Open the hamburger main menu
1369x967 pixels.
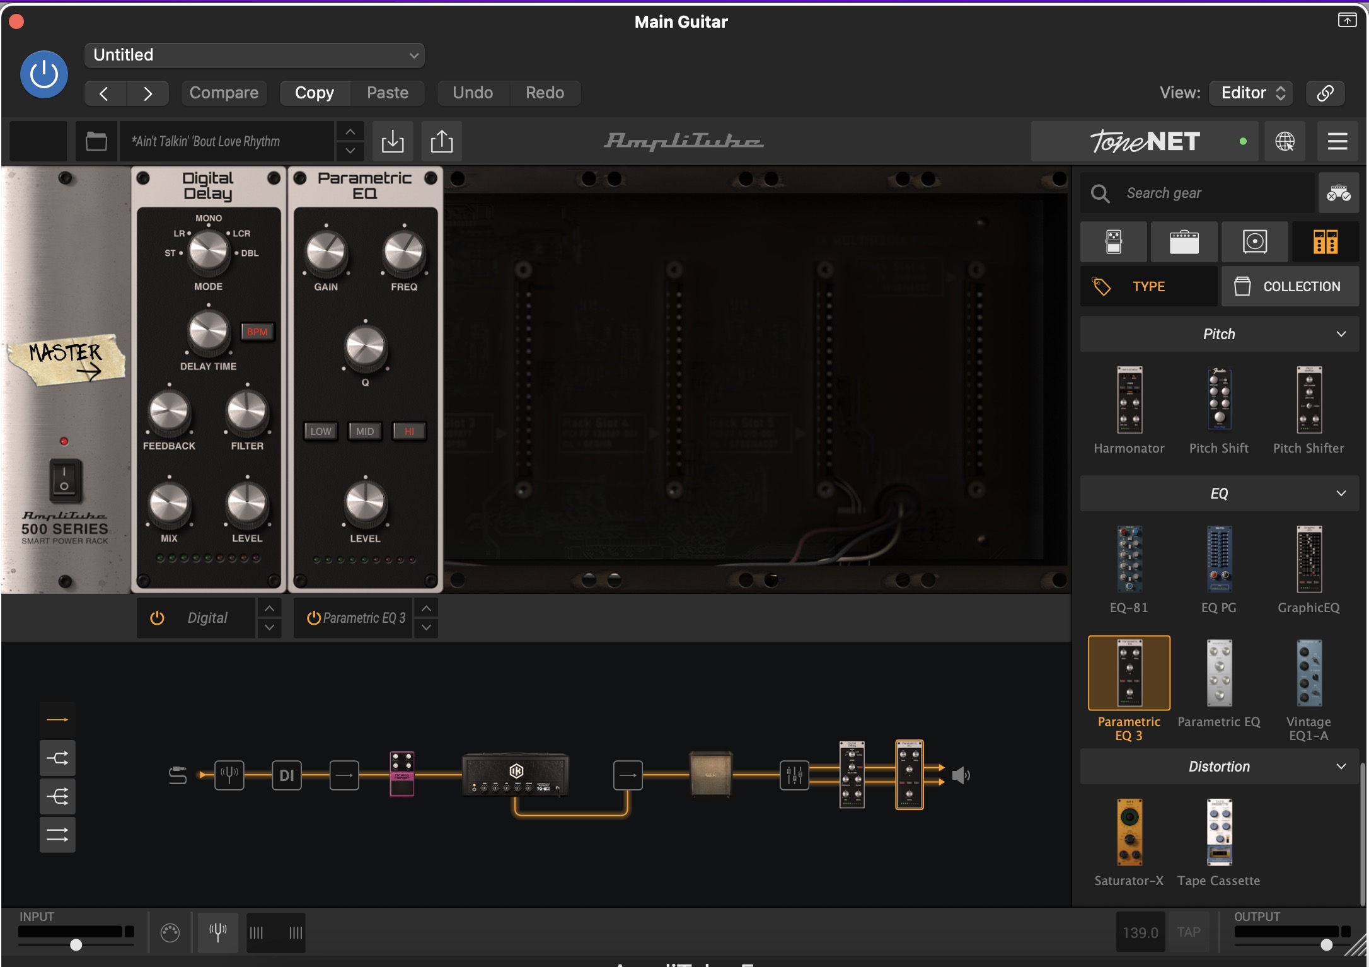pyautogui.click(x=1337, y=141)
